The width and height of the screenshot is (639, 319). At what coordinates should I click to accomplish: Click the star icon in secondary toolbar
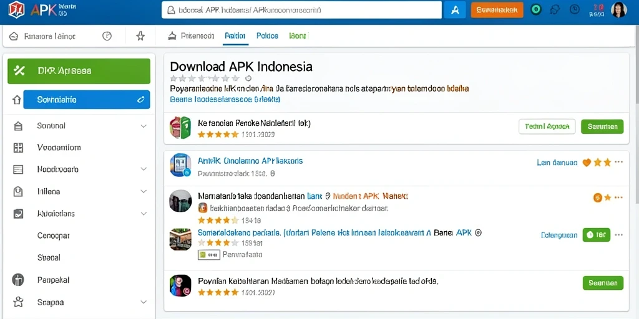[x=140, y=36]
